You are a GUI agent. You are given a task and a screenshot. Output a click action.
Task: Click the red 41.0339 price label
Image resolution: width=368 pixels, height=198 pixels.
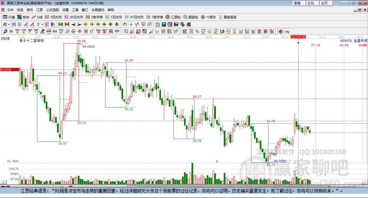click(x=10, y=70)
